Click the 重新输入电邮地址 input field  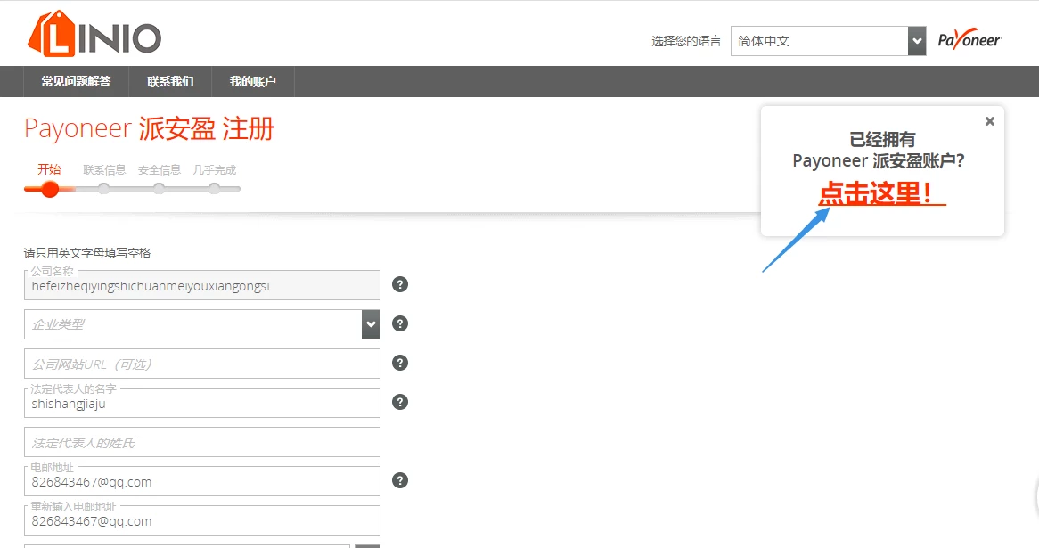tap(202, 521)
